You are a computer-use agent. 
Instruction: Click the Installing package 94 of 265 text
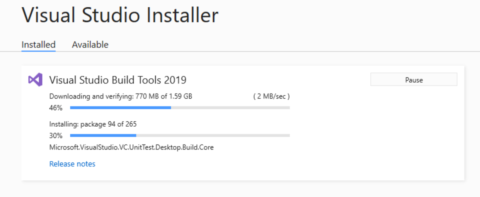pos(93,124)
